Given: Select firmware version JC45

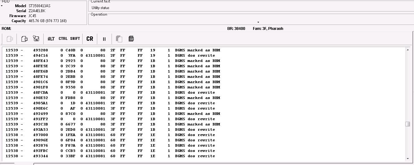Looking at the screenshot, I should click(32, 16).
